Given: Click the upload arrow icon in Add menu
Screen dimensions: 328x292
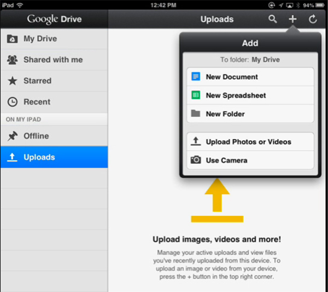Looking at the screenshot, I should click(x=196, y=141).
